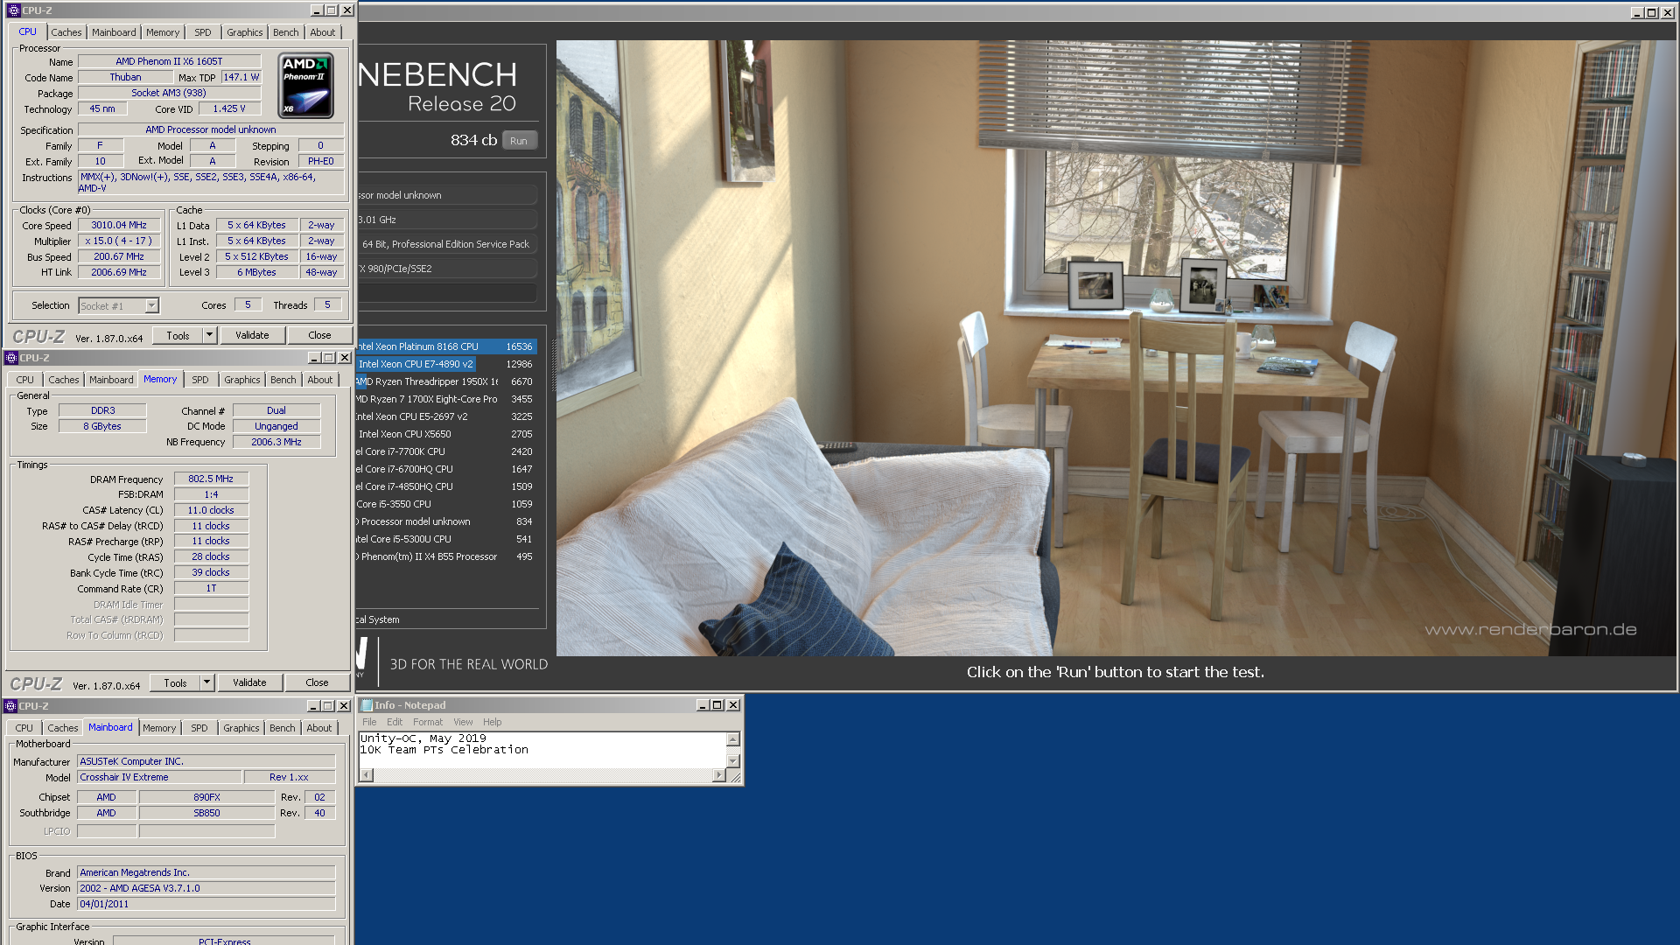
Task: Click the CPU-Z title icon in Memory window
Action: 11,358
